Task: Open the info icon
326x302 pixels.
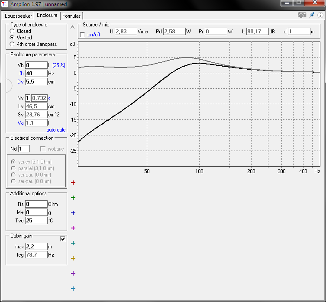Action: coord(320,15)
